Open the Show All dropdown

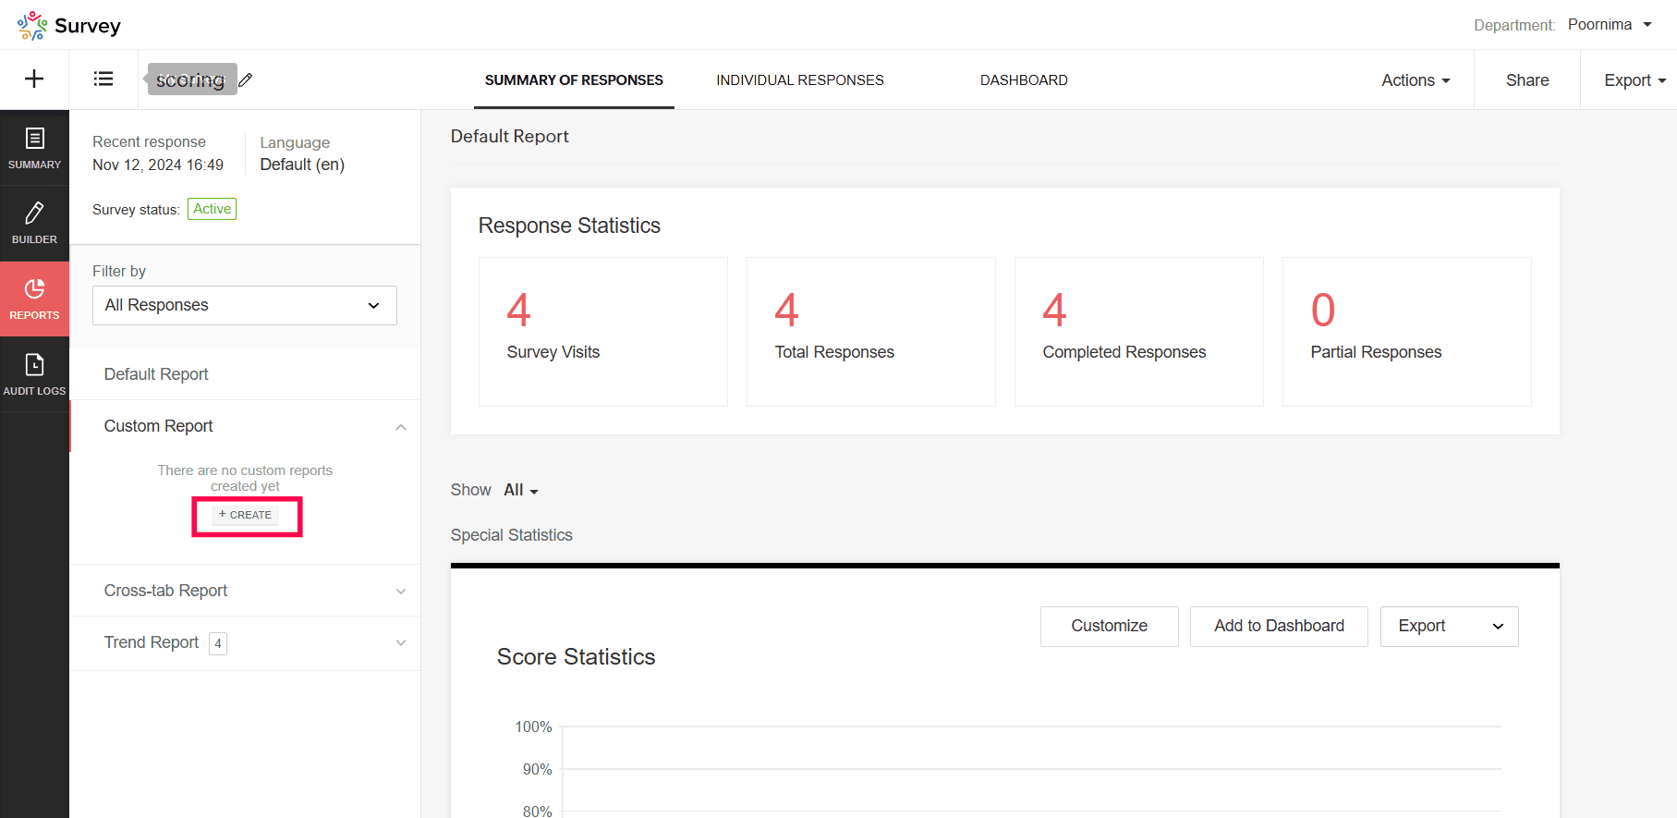click(x=521, y=490)
